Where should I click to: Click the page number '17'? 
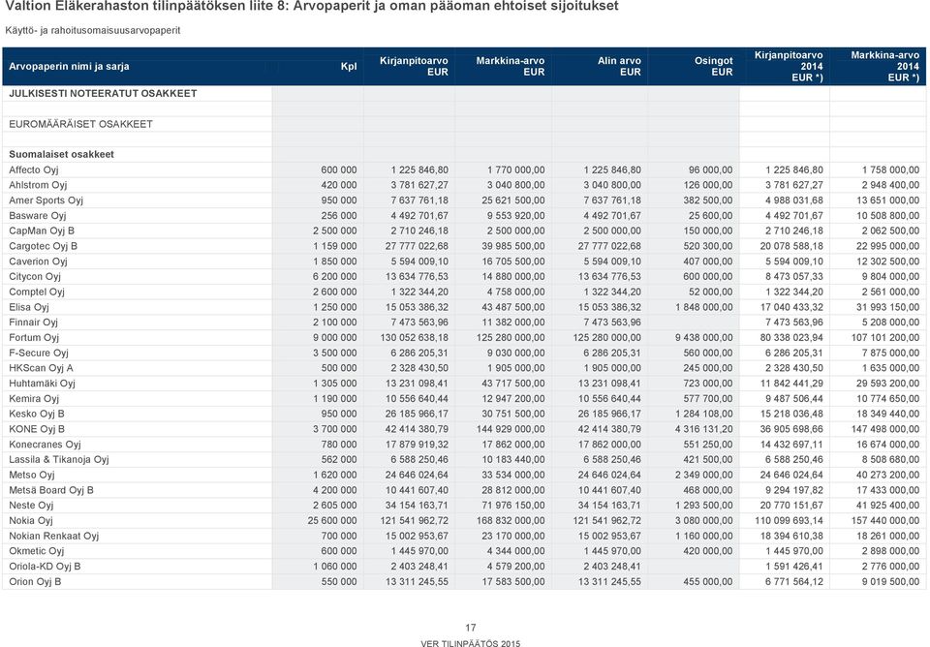click(x=471, y=628)
